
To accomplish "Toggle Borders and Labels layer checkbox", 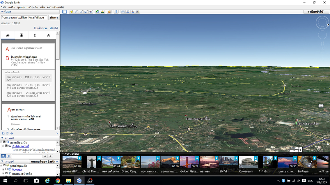I will click(x=6, y=173).
